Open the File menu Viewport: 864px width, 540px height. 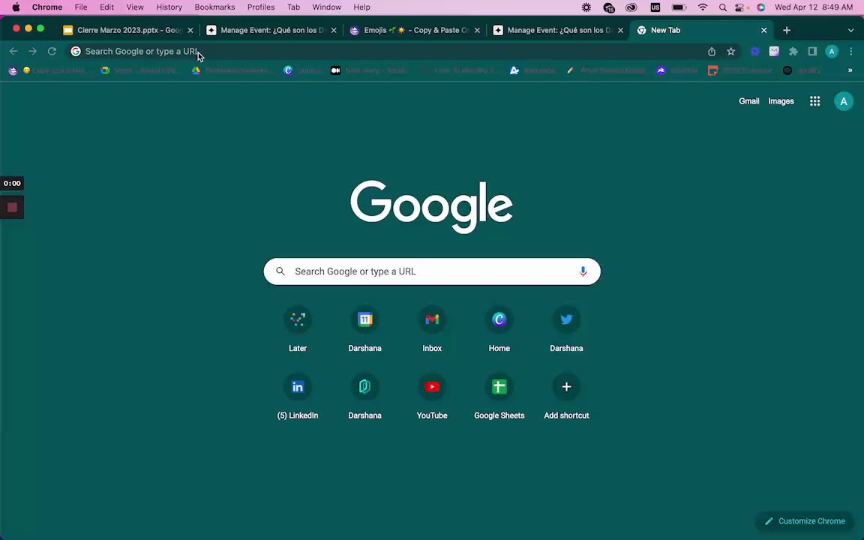point(81,7)
